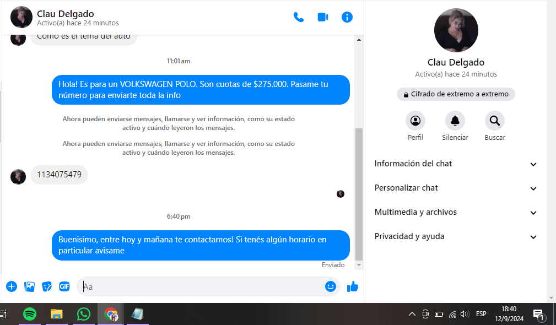556x325 pixels.
Task: Send a thumbs-up like
Action: pyautogui.click(x=353, y=286)
